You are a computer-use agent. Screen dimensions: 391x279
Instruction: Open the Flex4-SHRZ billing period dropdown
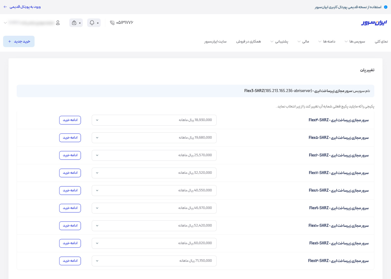pyautogui.click(x=154, y=120)
